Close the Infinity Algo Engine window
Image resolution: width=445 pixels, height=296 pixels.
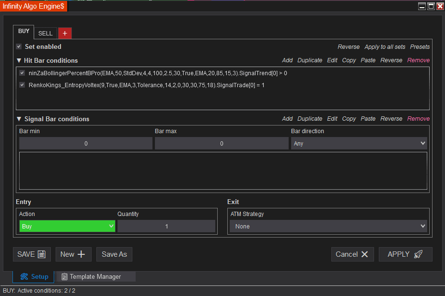pos(440,6)
